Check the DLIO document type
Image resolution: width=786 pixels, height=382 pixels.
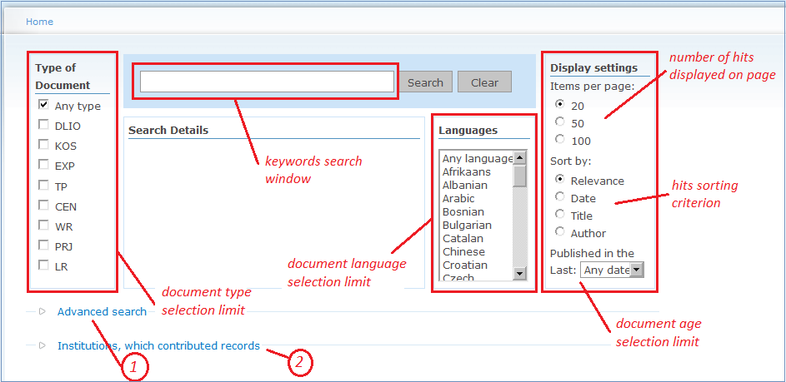(43, 125)
